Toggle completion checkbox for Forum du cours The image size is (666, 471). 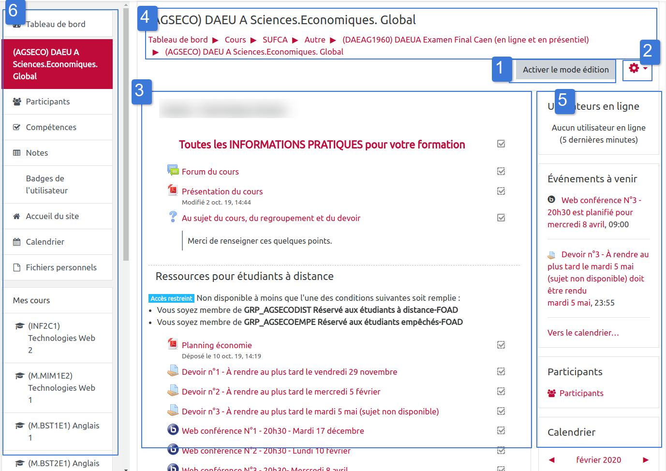[501, 171]
